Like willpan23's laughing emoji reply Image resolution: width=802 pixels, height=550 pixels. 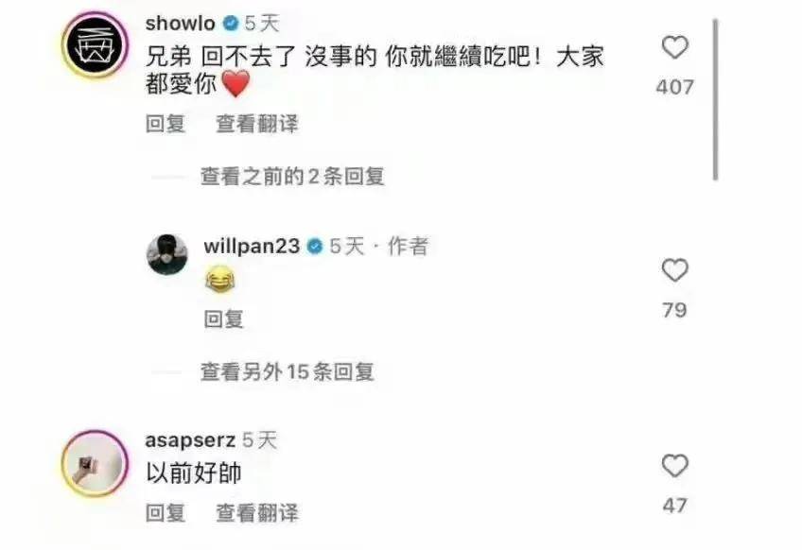tap(674, 270)
